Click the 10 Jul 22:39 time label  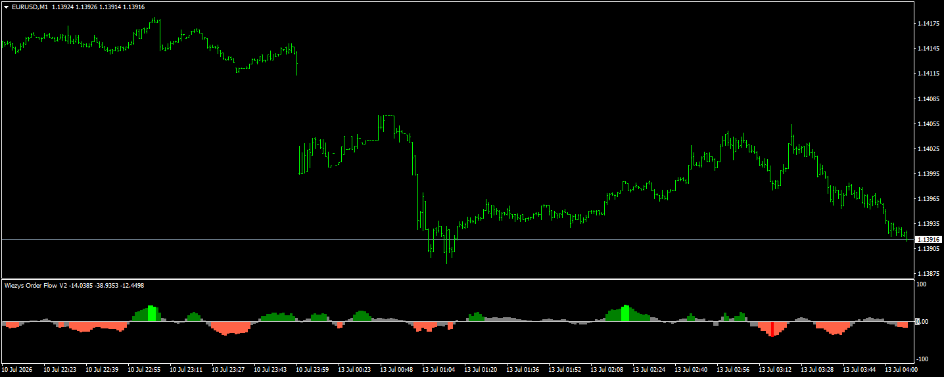pyautogui.click(x=102, y=370)
